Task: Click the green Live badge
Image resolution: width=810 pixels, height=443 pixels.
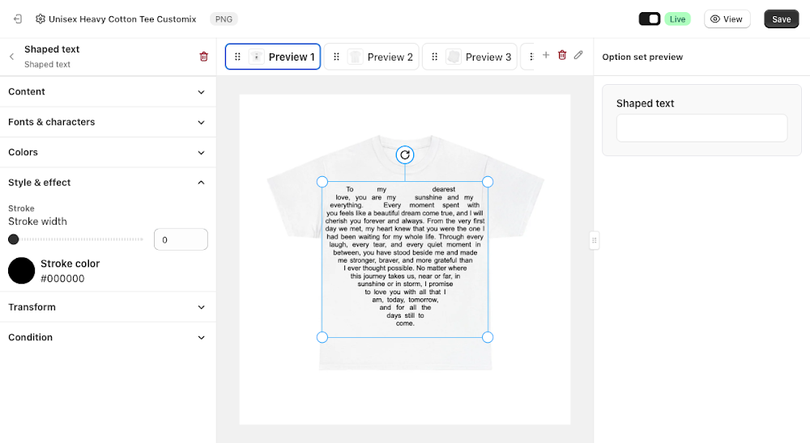Action: (x=677, y=19)
